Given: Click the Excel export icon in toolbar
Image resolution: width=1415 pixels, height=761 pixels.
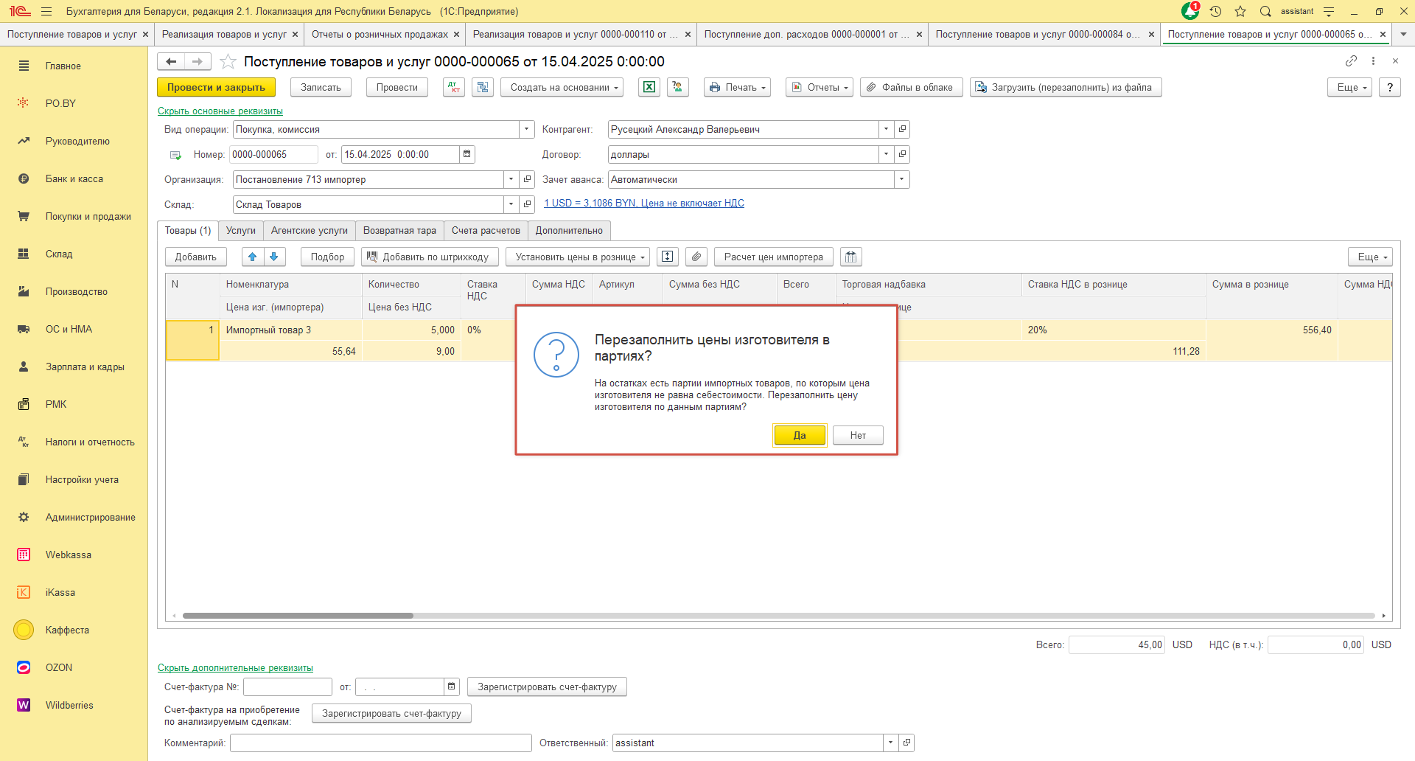Looking at the screenshot, I should 649,87.
